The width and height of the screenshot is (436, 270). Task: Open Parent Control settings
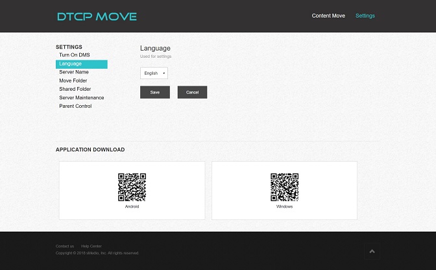75,106
